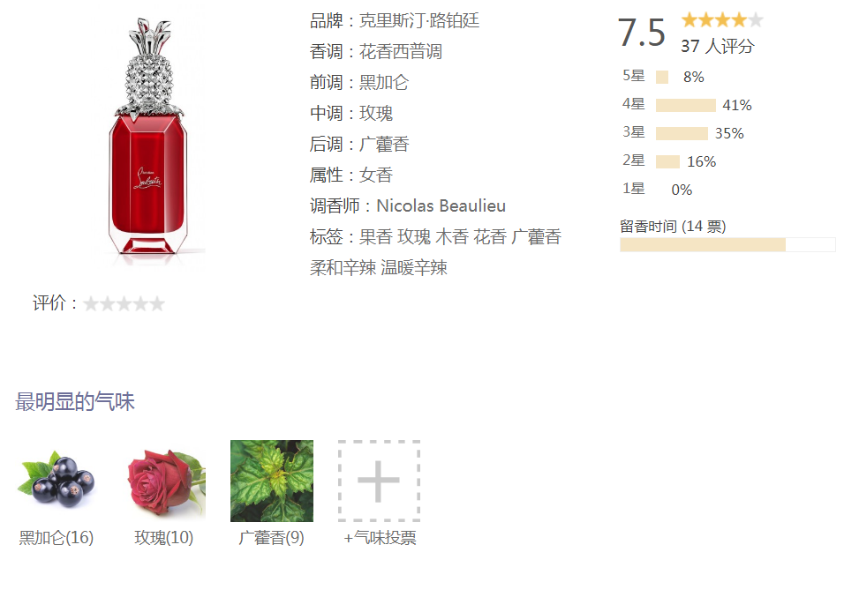Rate perfume with third star
844x597 pixels.
tap(124, 304)
